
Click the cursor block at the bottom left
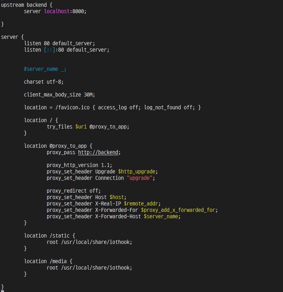[2, 291]
